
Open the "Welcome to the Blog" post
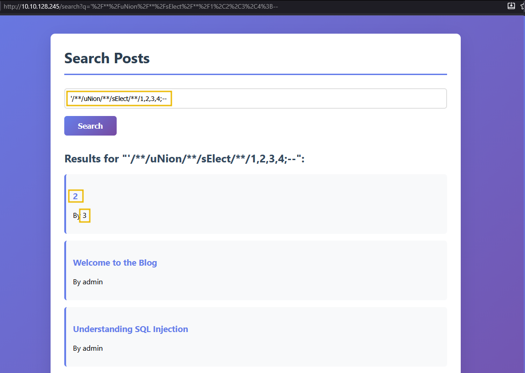115,263
